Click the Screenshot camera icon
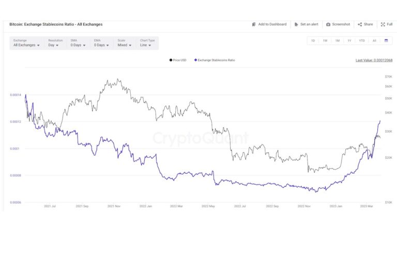 click(328, 25)
